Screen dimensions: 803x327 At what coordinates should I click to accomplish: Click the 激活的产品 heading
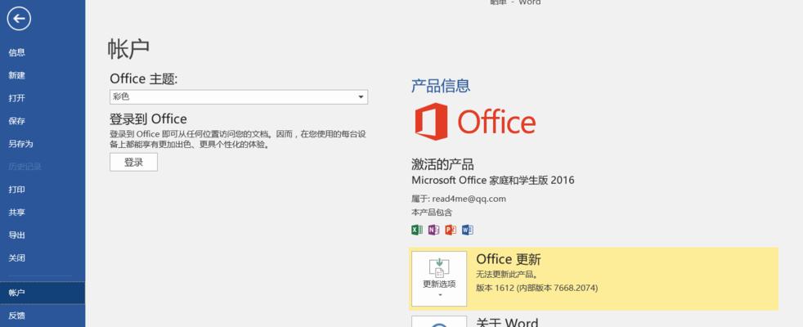pyautogui.click(x=442, y=164)
